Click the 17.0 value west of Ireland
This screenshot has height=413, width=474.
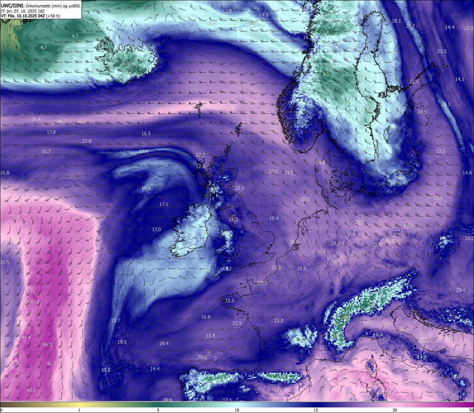[x=156, y=229]
